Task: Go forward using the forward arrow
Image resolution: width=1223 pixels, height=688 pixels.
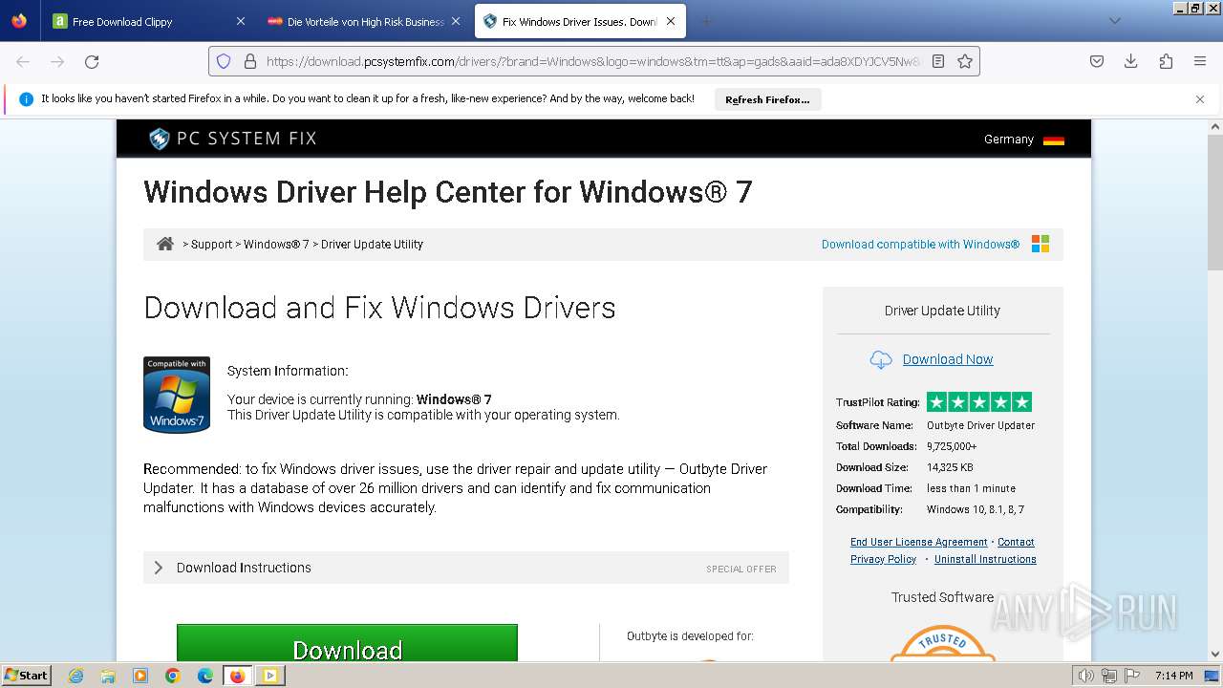Action: click(57, 61)
